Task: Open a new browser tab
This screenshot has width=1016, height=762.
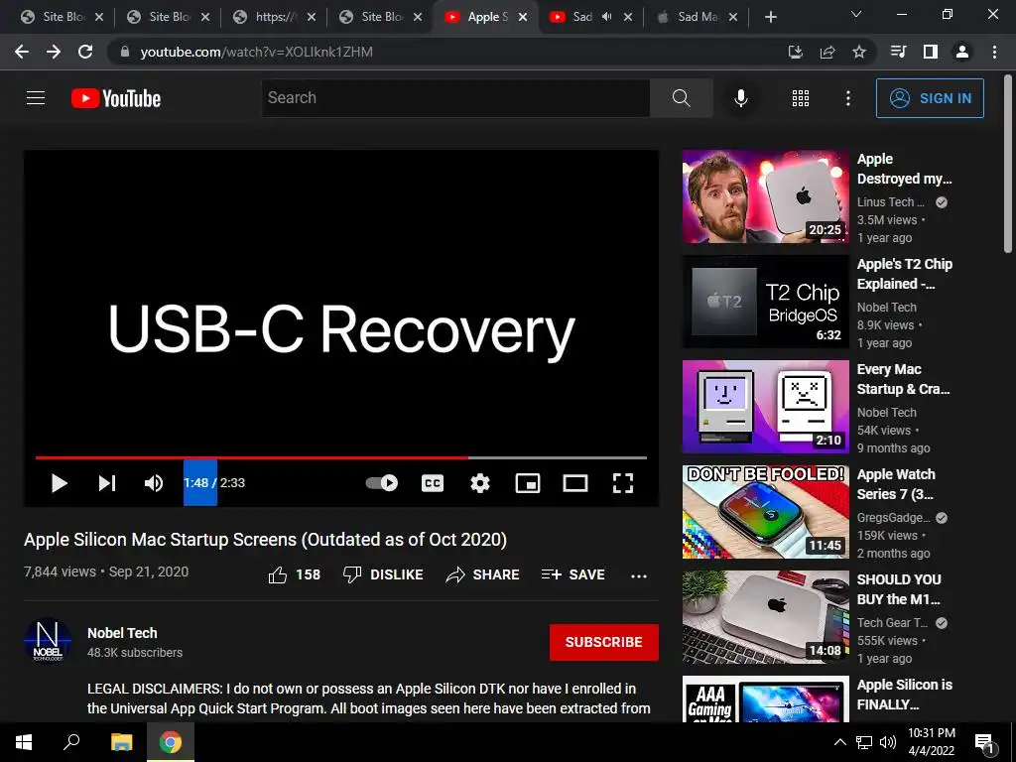Action: tap(770, 18)
